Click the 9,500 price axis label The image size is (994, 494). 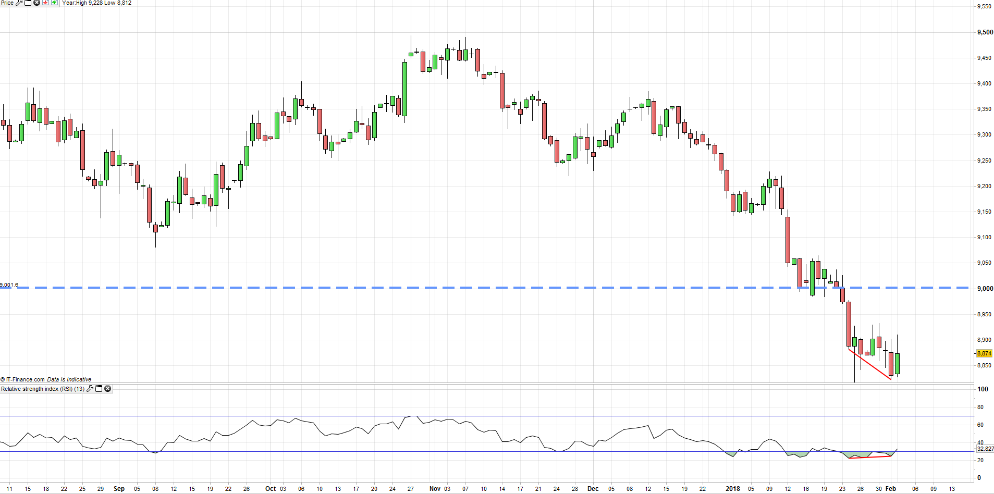point(985,32)
